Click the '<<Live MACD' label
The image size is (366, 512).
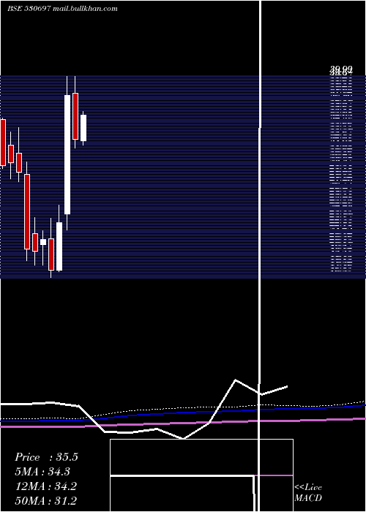click(308, 492)
